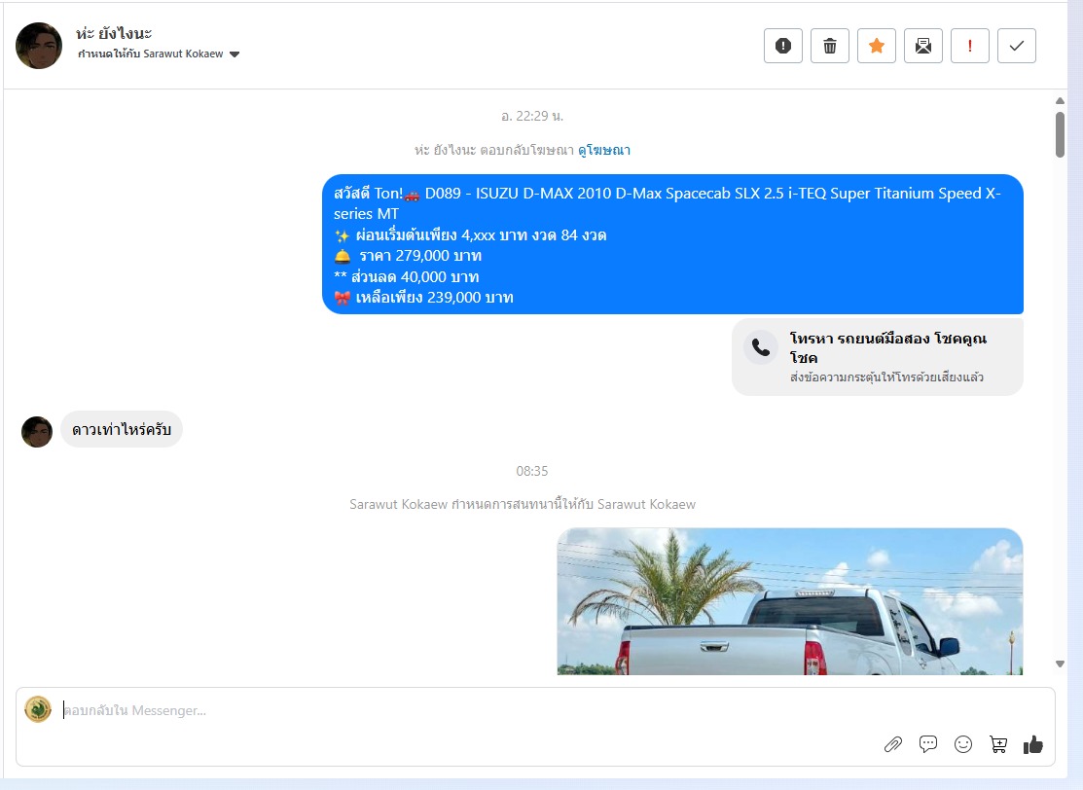Open the emoji picker
The image size is (1083, 790).
pyautogui.click(x=962, y=744)
